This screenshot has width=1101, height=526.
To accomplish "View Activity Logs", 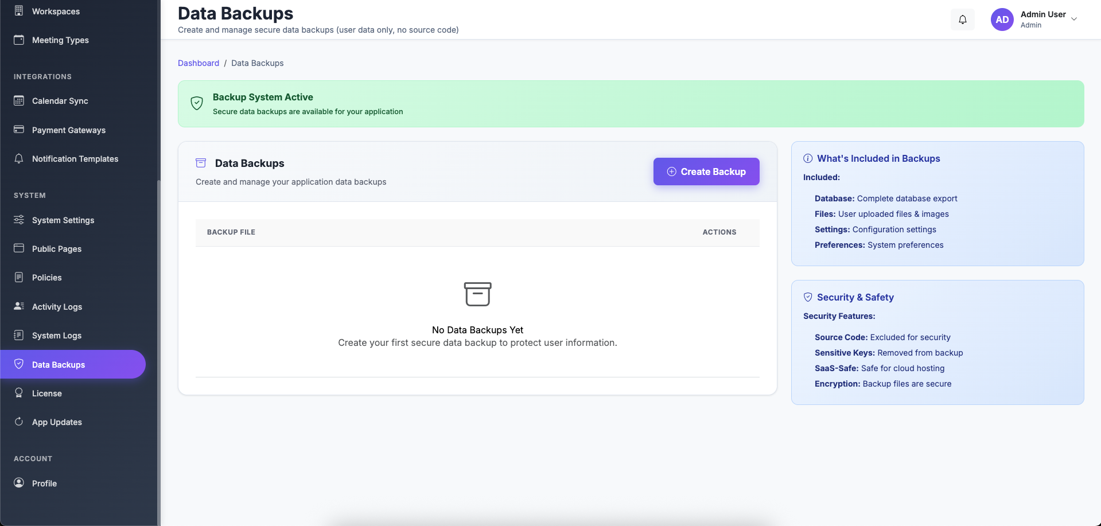I will (56, 307).
